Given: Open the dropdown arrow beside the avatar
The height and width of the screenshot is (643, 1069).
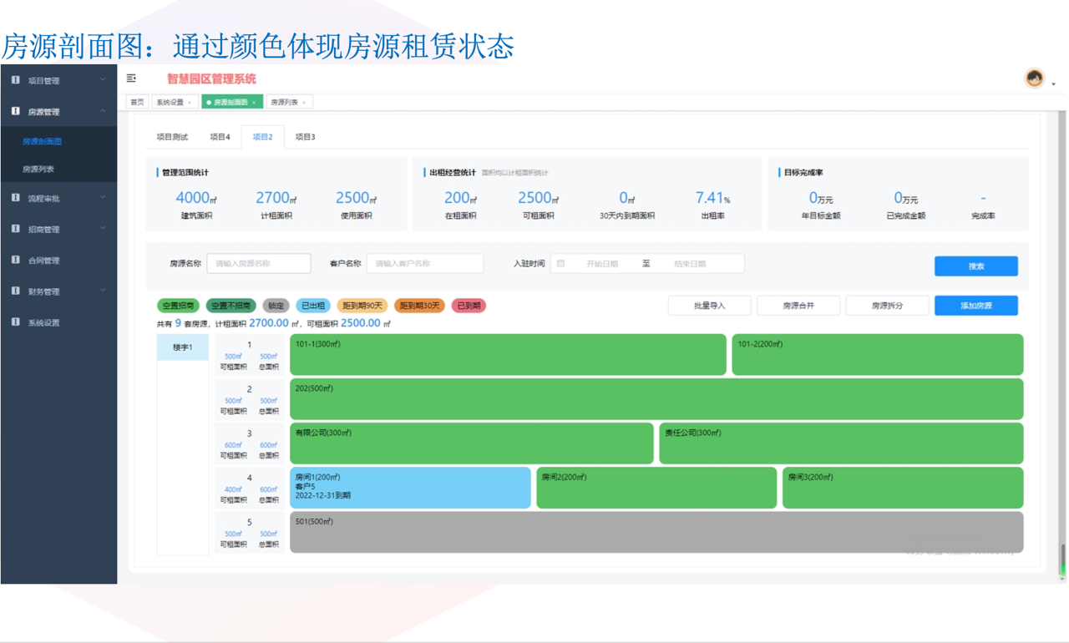Looking at the screenshot, I should point(1053,84).
